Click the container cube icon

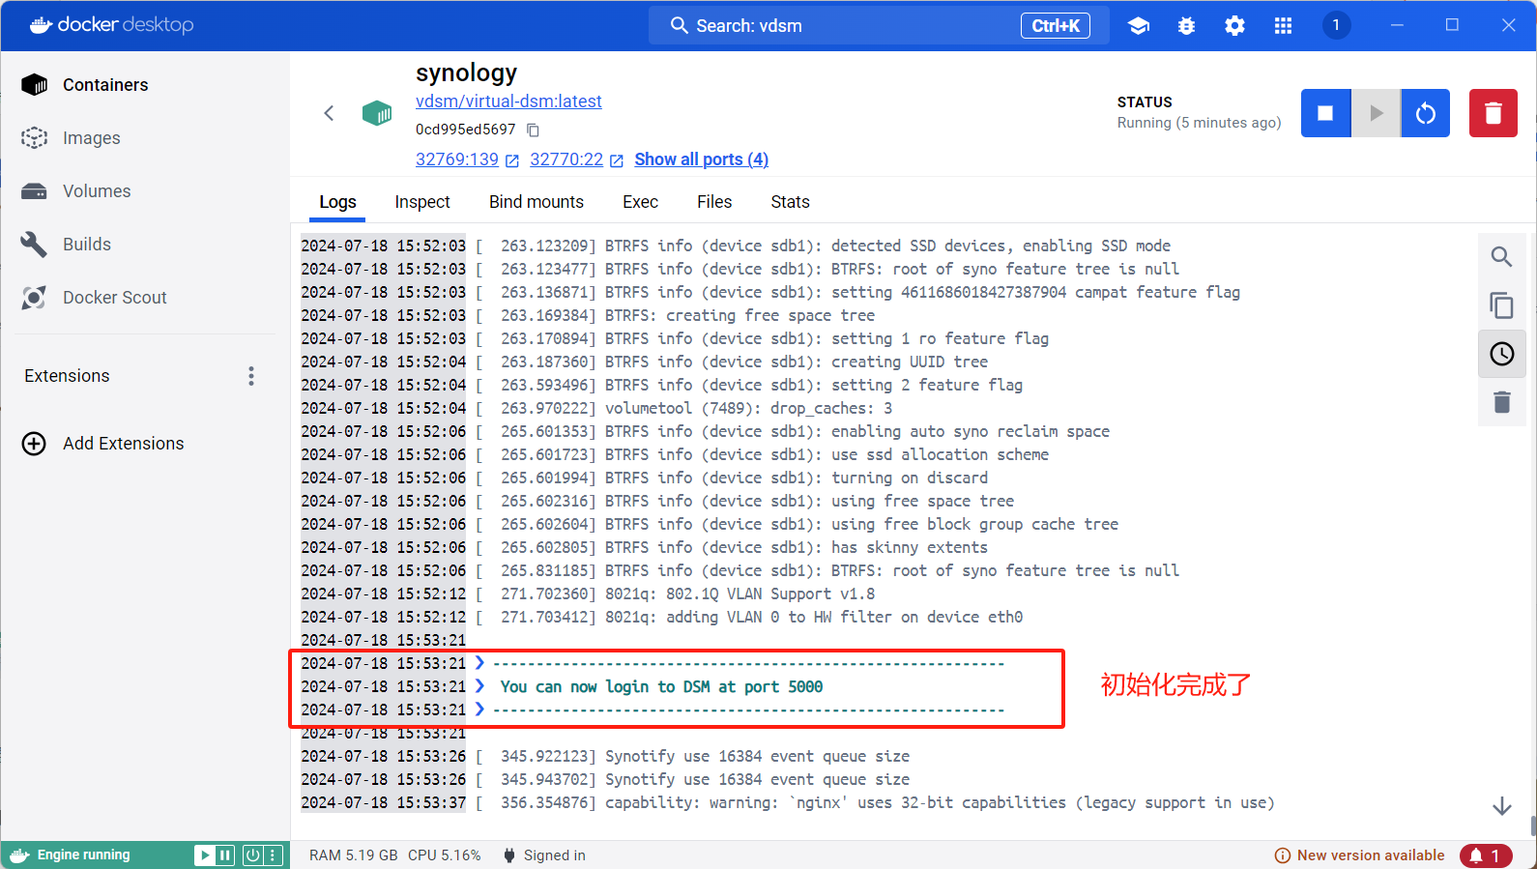click(377, 113)
